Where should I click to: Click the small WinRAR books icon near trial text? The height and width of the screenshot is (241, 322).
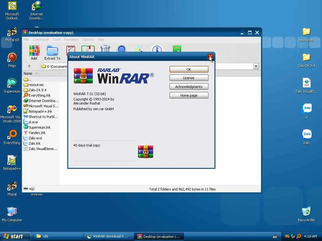click(146, 152)
